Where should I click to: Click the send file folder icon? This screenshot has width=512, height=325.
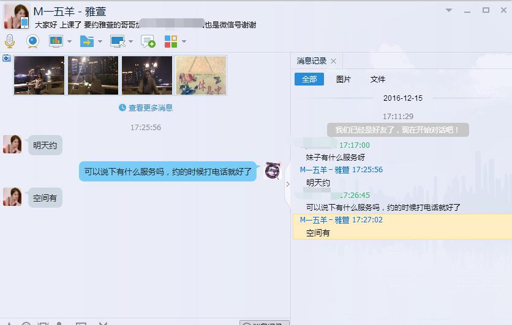tap(87, 42)
